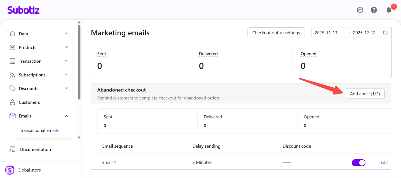The height and width of the screenshot is (178, 401).
Task: Click the Global store avatar icon
Action: click(10, 170)
